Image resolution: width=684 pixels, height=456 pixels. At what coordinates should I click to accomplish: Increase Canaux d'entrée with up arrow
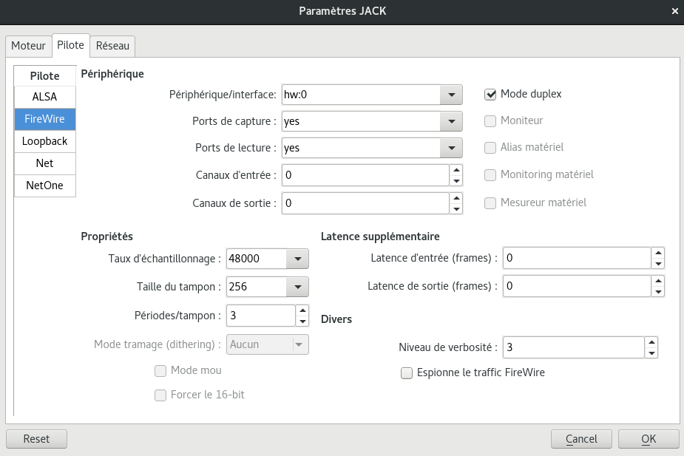456,170
